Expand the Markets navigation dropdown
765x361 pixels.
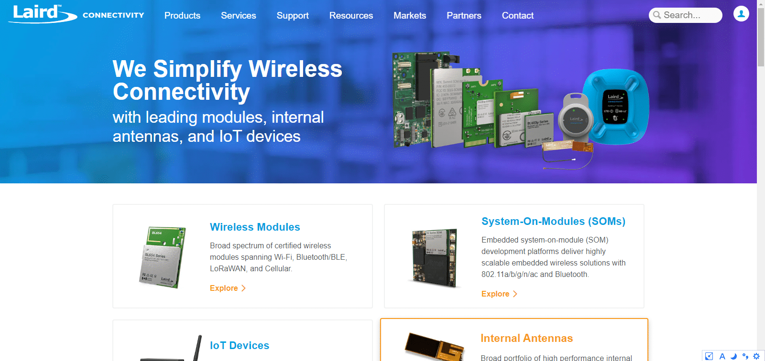coord(410,15)
